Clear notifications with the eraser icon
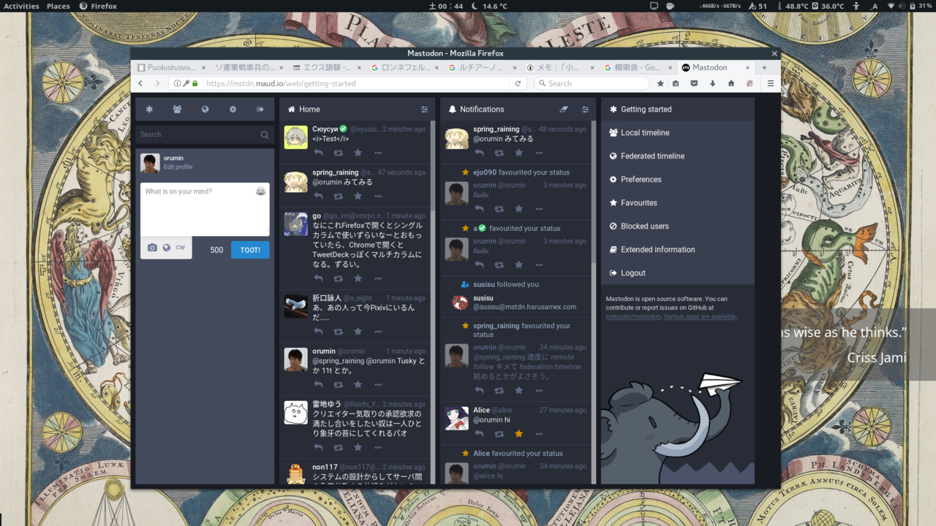 click(563, 110)
